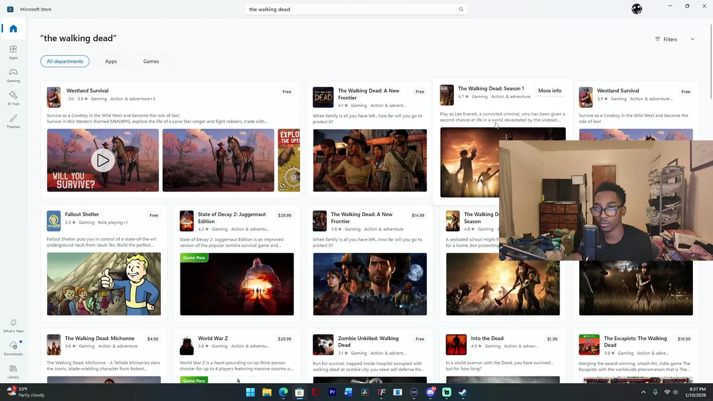This screenshot has width=713, height=401.
Task: Open What's New in sidebar
Action: [x=13, y=326]
